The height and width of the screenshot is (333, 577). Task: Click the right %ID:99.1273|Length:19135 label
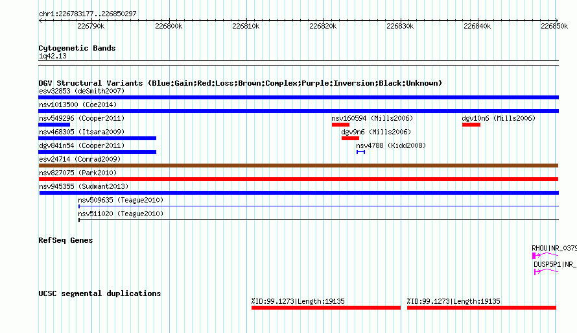[x=454, y=301]
